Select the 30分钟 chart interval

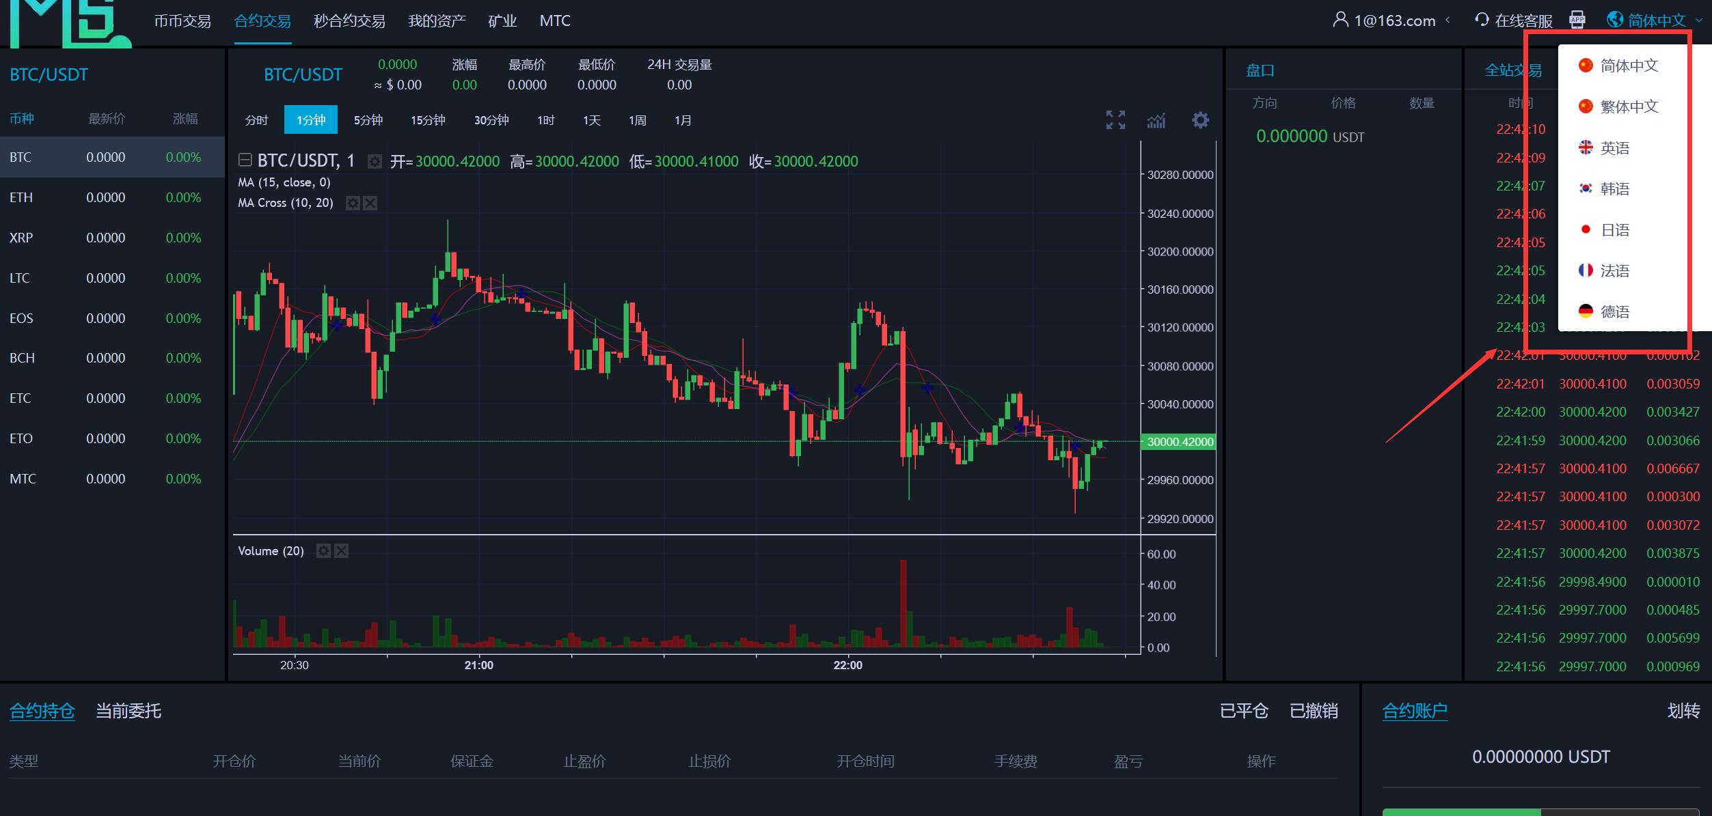[x=491, y=120]
